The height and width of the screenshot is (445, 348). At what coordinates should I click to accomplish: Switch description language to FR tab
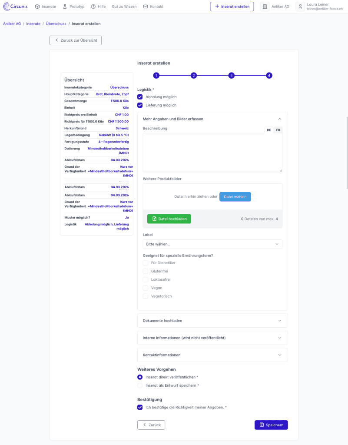pos(278,130)
